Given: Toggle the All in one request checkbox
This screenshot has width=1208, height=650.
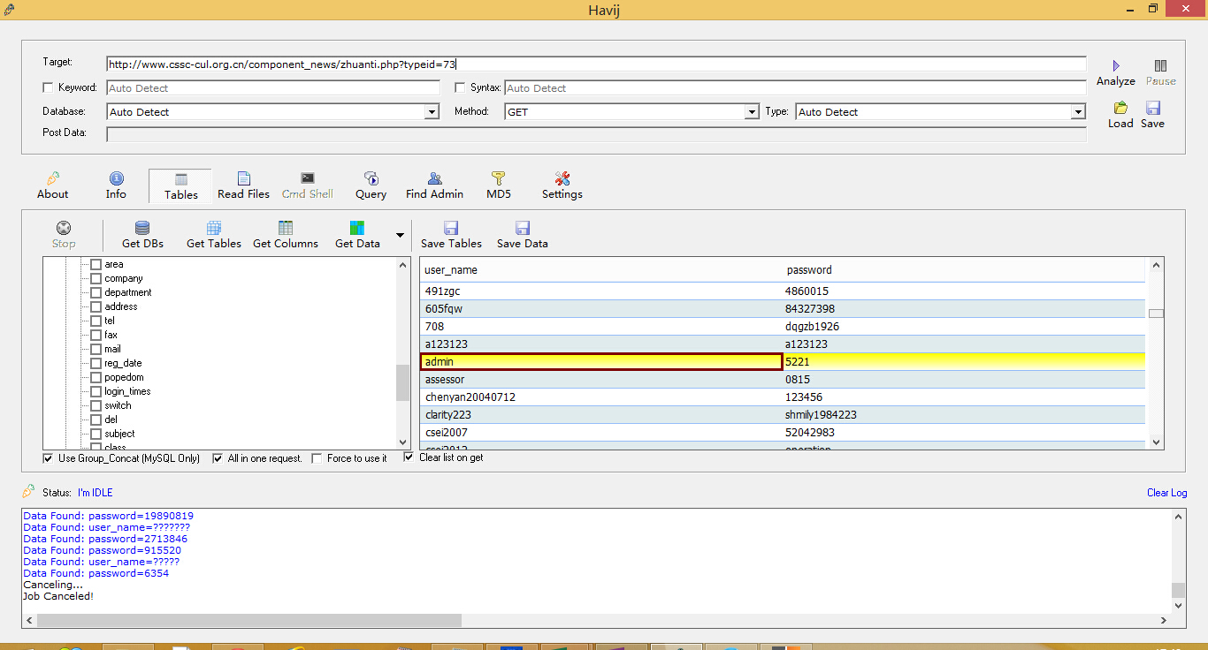Looking at the screenshot, I should click(x=218, y=458).
